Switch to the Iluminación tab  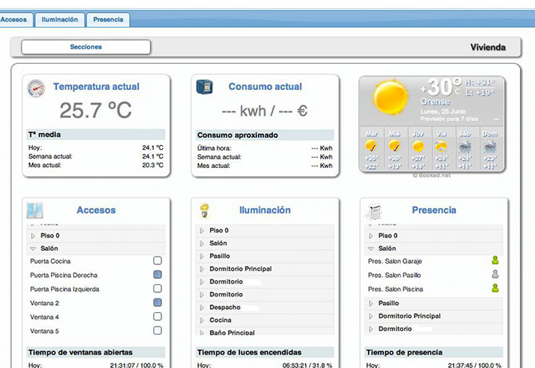coord(60,20)
